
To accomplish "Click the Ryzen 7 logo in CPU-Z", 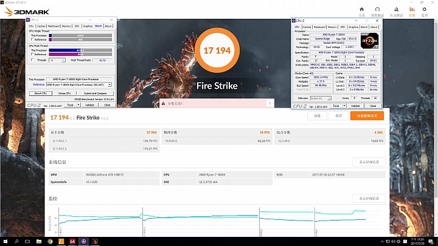I will [x=369, y=41].
